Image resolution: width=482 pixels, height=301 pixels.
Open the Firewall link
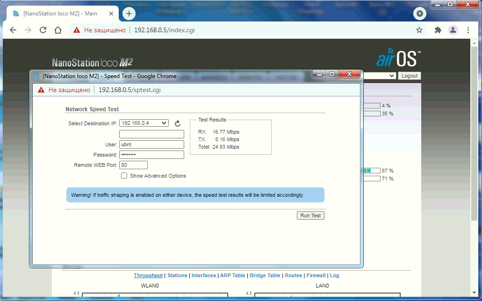coord(316,275)
